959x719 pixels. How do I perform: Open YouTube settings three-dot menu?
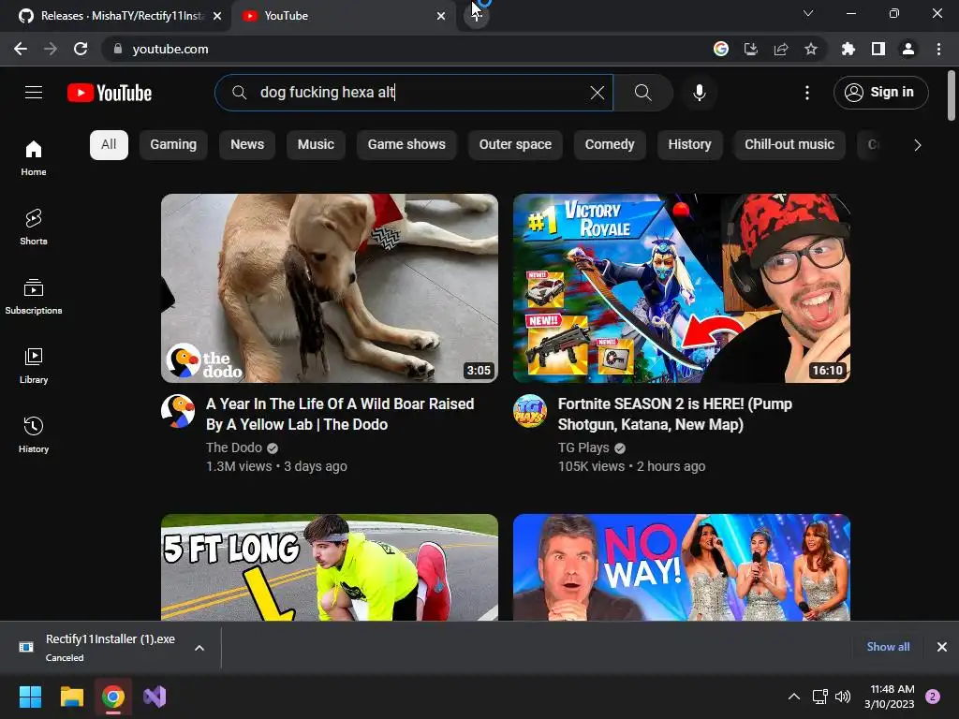(806, 93)
